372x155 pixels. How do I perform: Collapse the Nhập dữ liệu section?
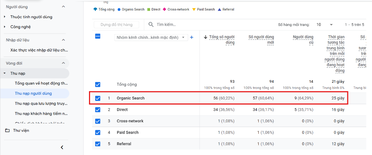tap(63, 40)
